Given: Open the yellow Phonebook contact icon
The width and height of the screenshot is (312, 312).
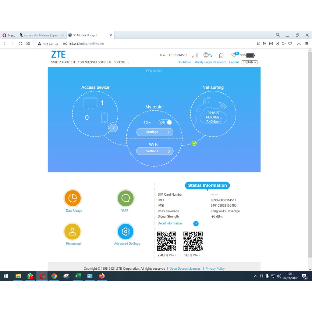Looking at the screenshot, I should click(x=73, y=232).
